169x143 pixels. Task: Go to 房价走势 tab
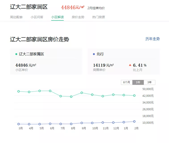tap(78, 17)
